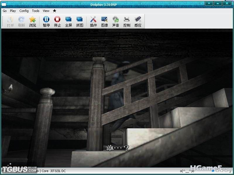Screen dimensions: 234x175
Task: Pause emulation with the 暂停 button
Action: (46, 21)
